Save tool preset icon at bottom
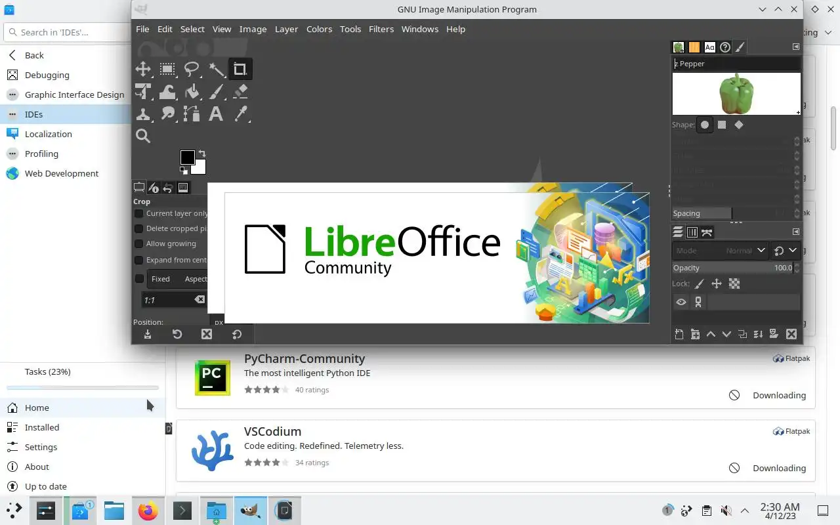Viewport: 840px width, 525px height. [x=148, y=334]
